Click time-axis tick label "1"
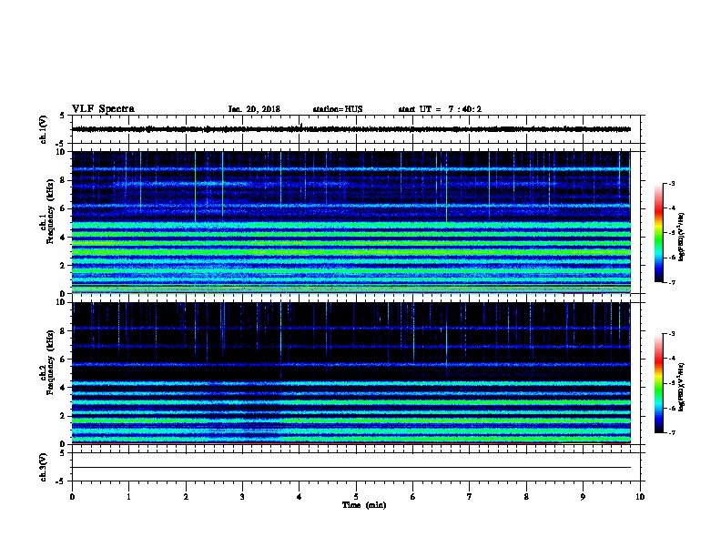The image size is (721, 557). [x=128, y=497]
